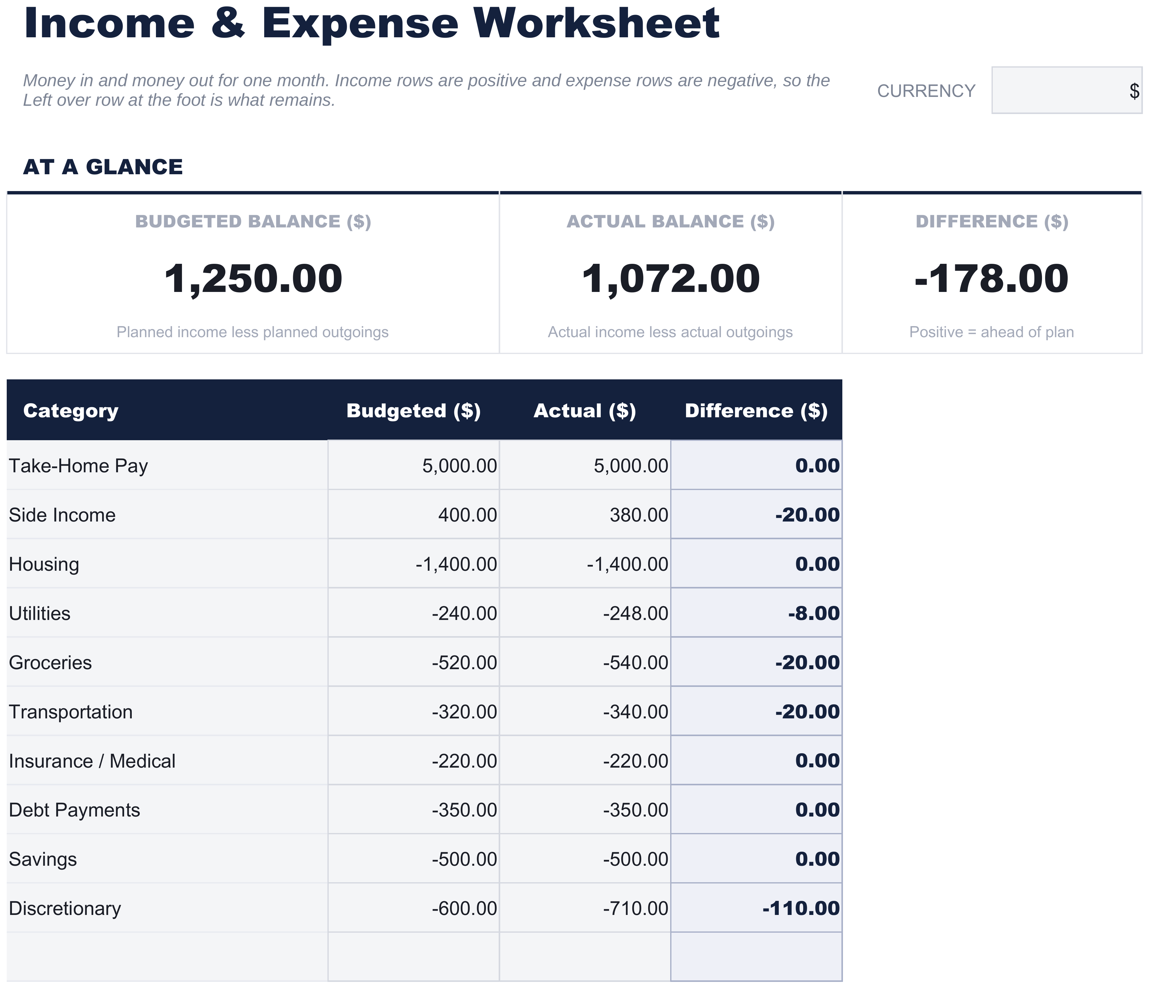This screenshot has height=988, width=1149.
Task: Edit Groceries budgeted cell -520.00
Action: click(x=414, y=662)
